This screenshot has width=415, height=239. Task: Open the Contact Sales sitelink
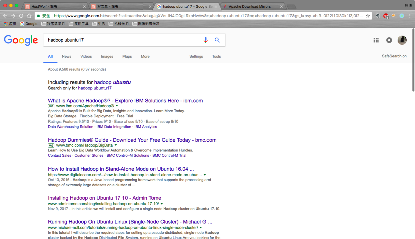60,155
